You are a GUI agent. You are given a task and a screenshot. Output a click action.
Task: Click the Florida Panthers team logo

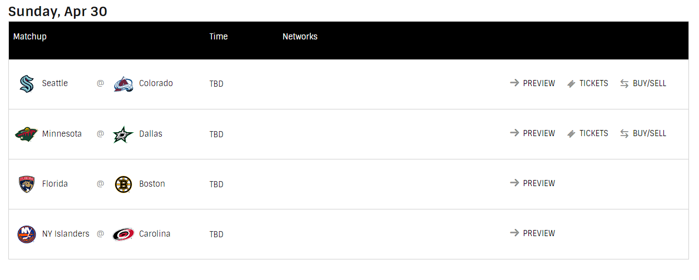coord(26,184)
